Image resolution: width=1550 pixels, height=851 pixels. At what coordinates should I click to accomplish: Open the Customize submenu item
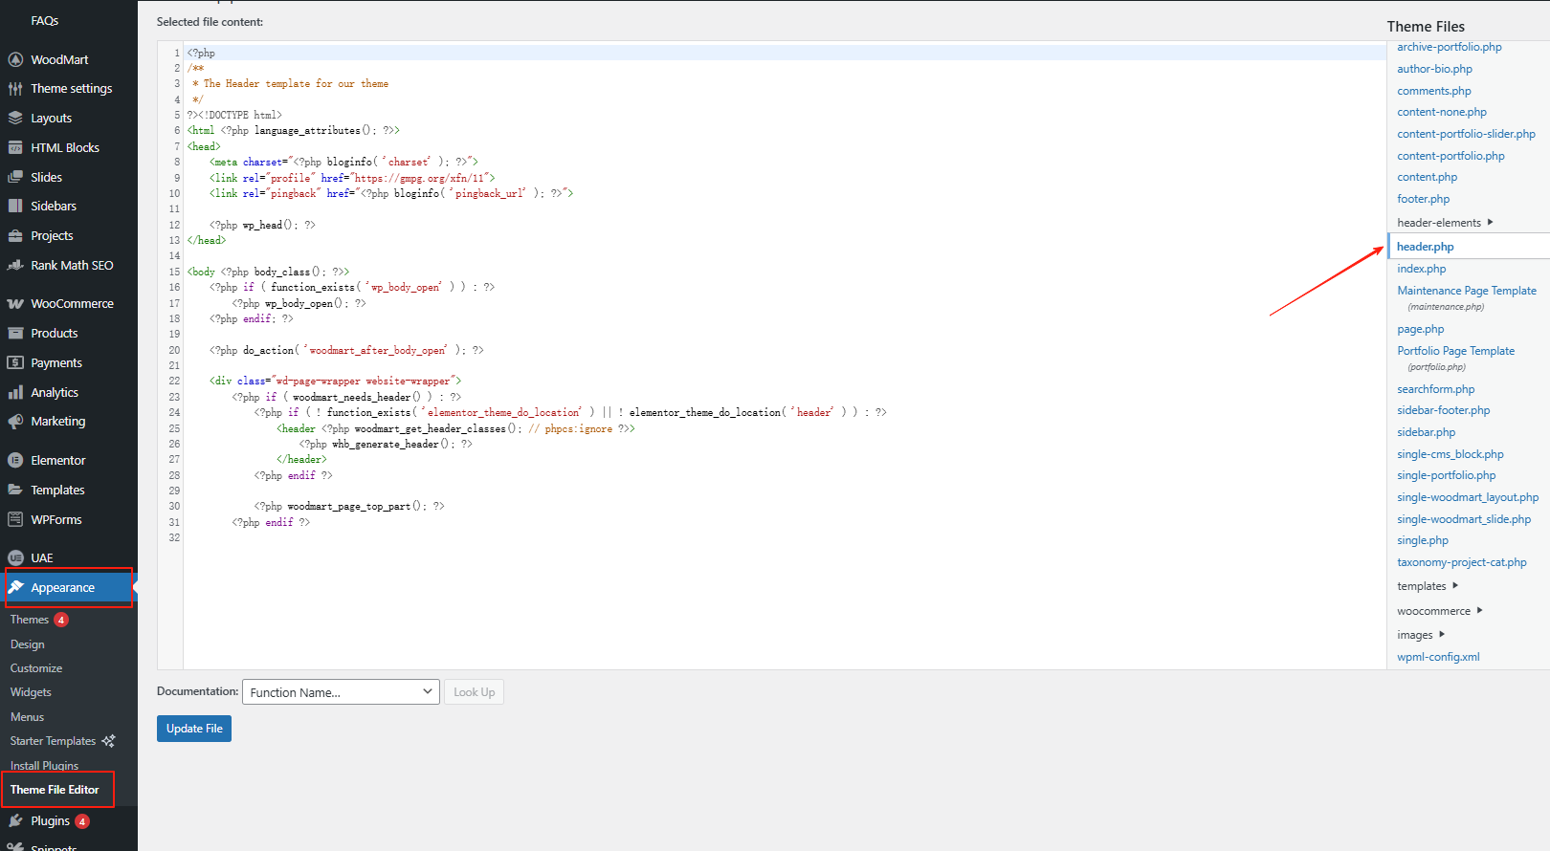point(36,668)
